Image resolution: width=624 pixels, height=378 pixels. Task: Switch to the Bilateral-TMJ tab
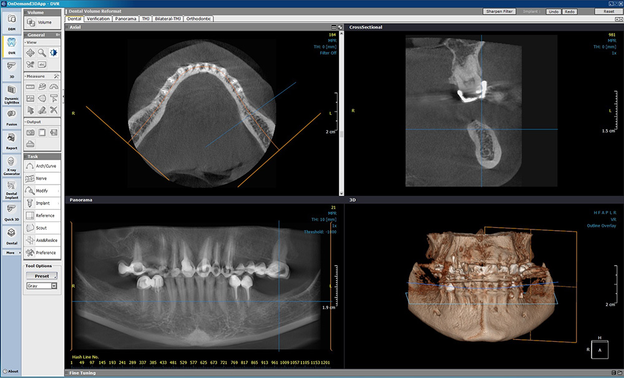tap(167, 19)
